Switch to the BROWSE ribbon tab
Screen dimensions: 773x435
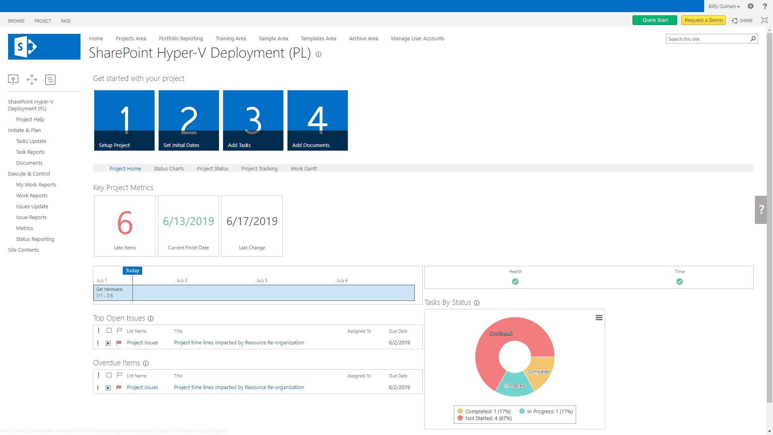(x=17, y=21)
